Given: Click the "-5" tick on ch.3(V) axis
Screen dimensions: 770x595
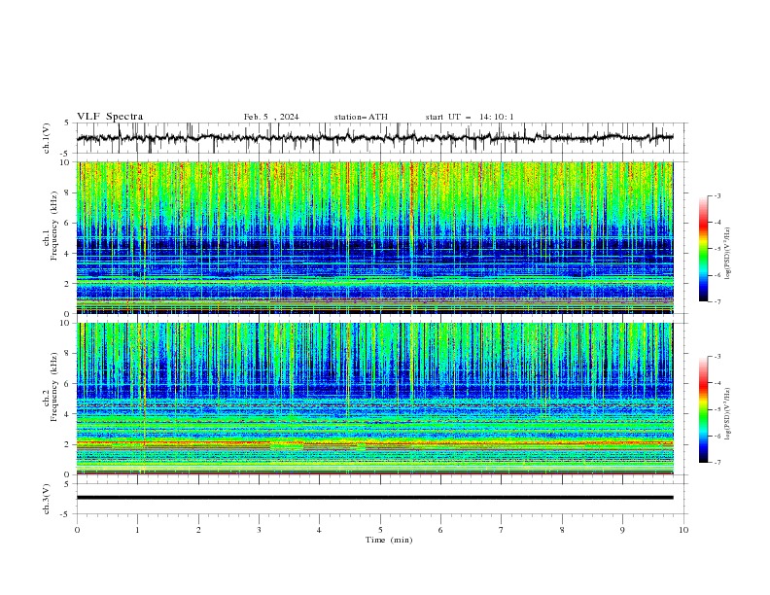Looking at the screenshot, I should click(x=66, y=514).
